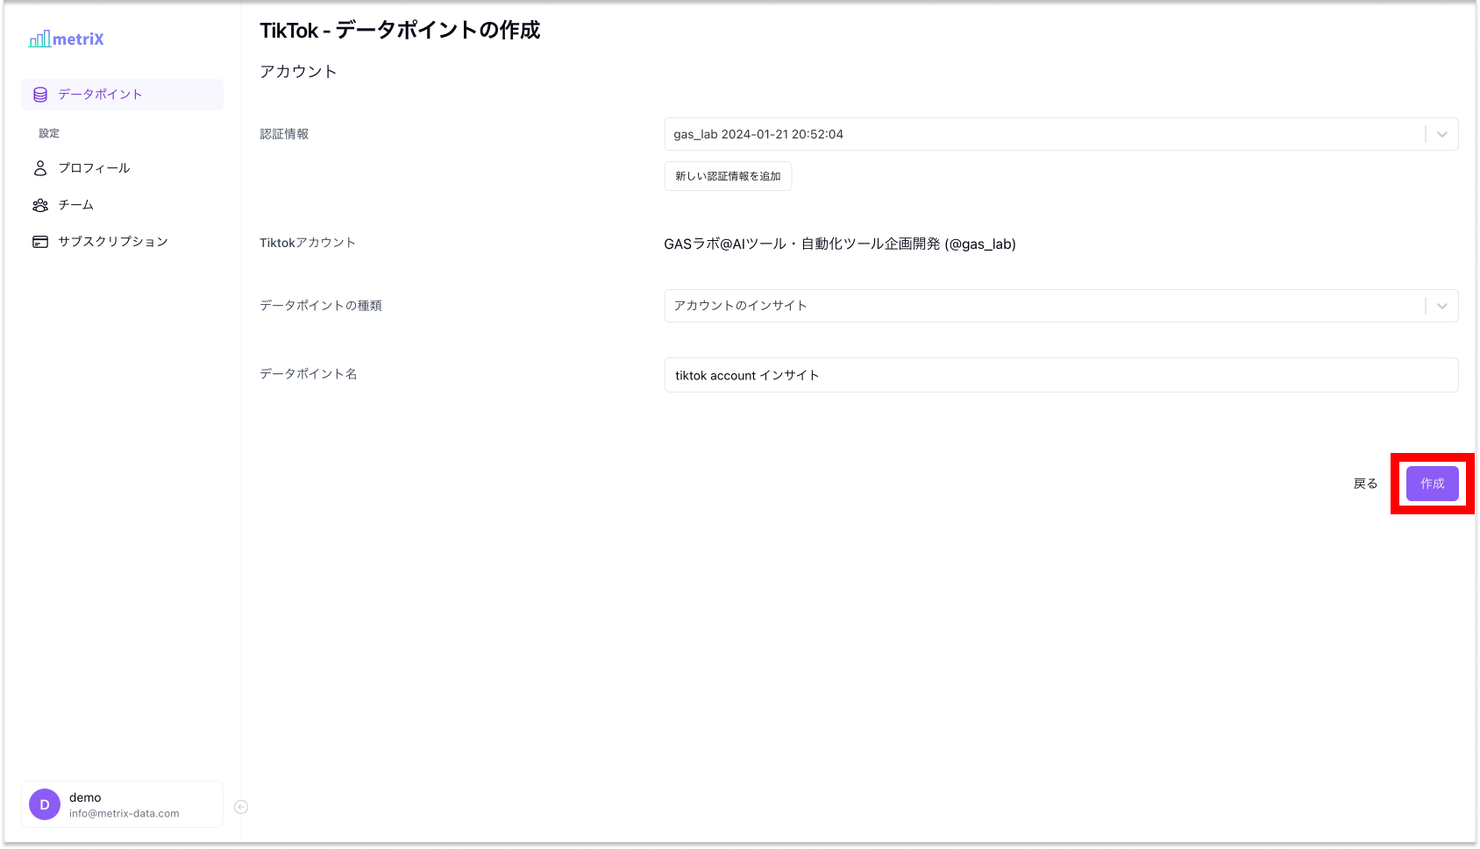Open the 認証情報 dropdown
Viewport: 1480px width, 849px height.
(x=1061, y=134)
